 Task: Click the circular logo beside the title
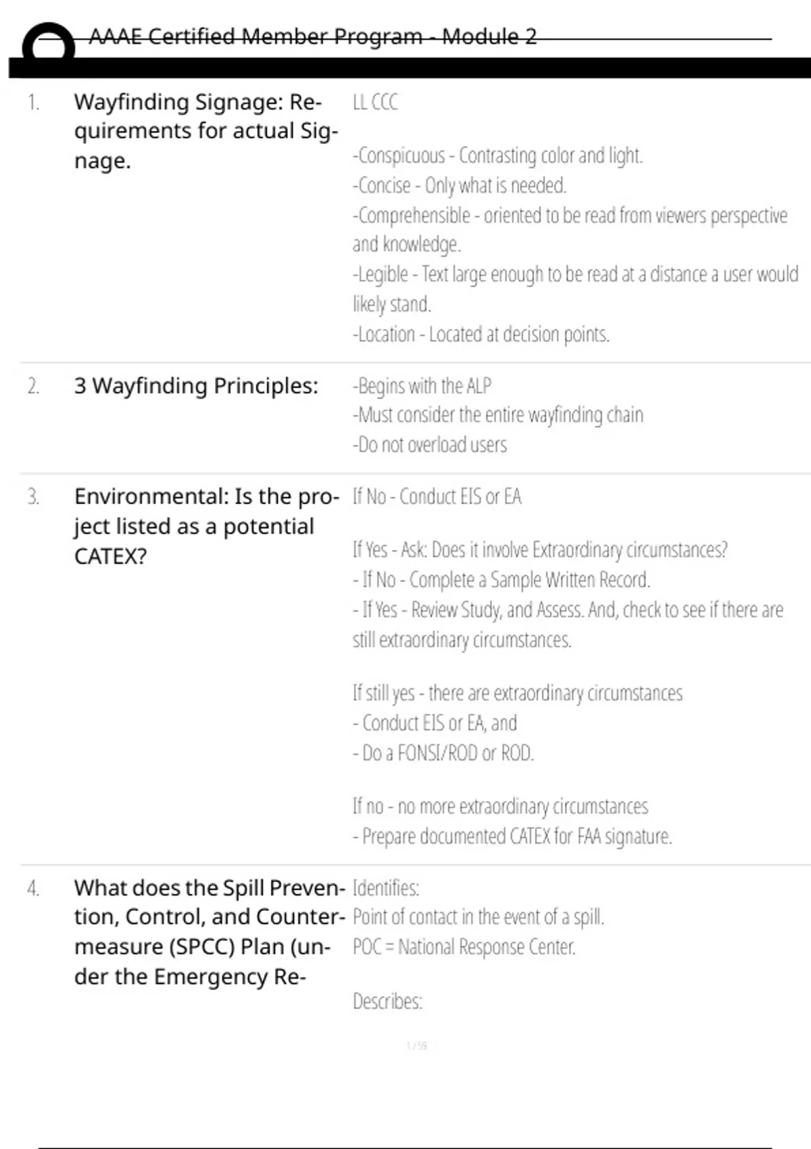tap(48, 44)
